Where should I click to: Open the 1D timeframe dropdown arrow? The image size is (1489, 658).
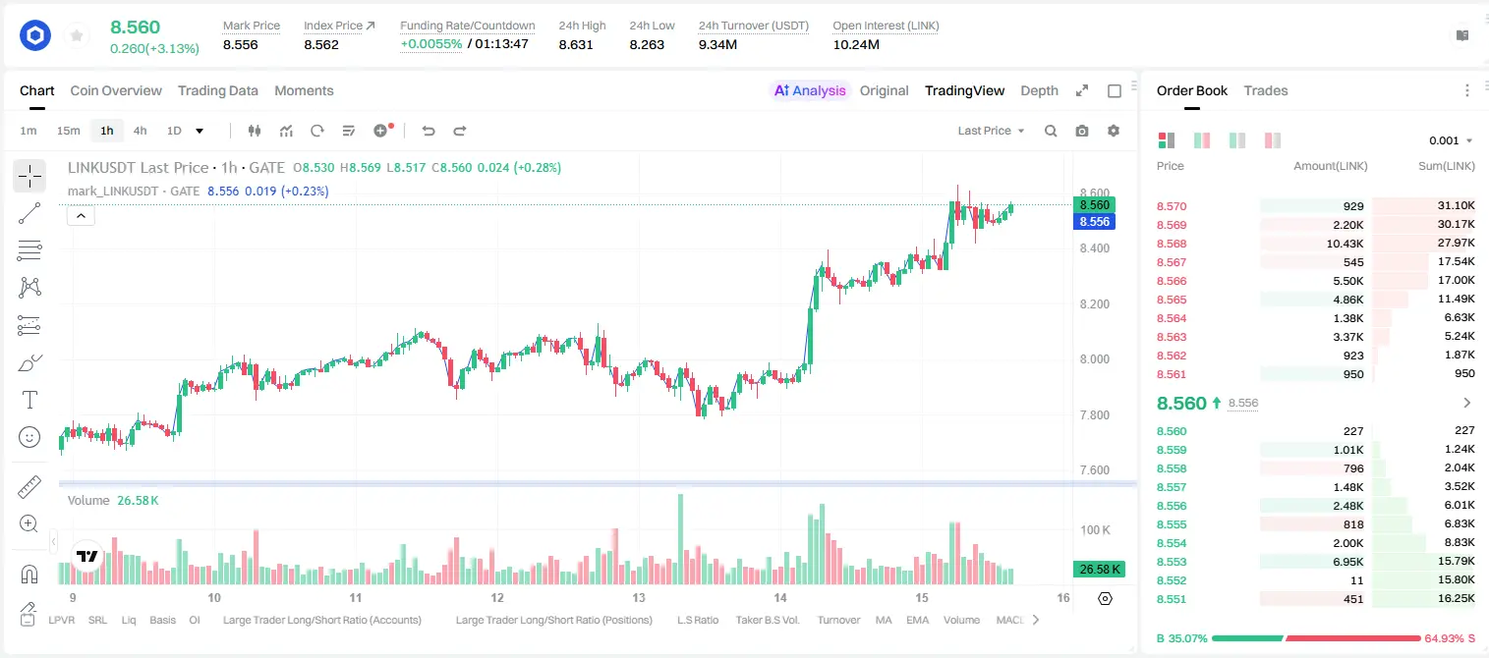[x=200, y=131]
